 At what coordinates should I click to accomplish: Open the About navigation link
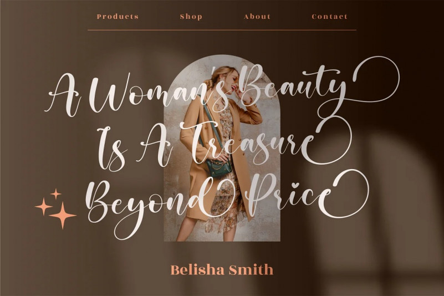(x=257, y=17)
